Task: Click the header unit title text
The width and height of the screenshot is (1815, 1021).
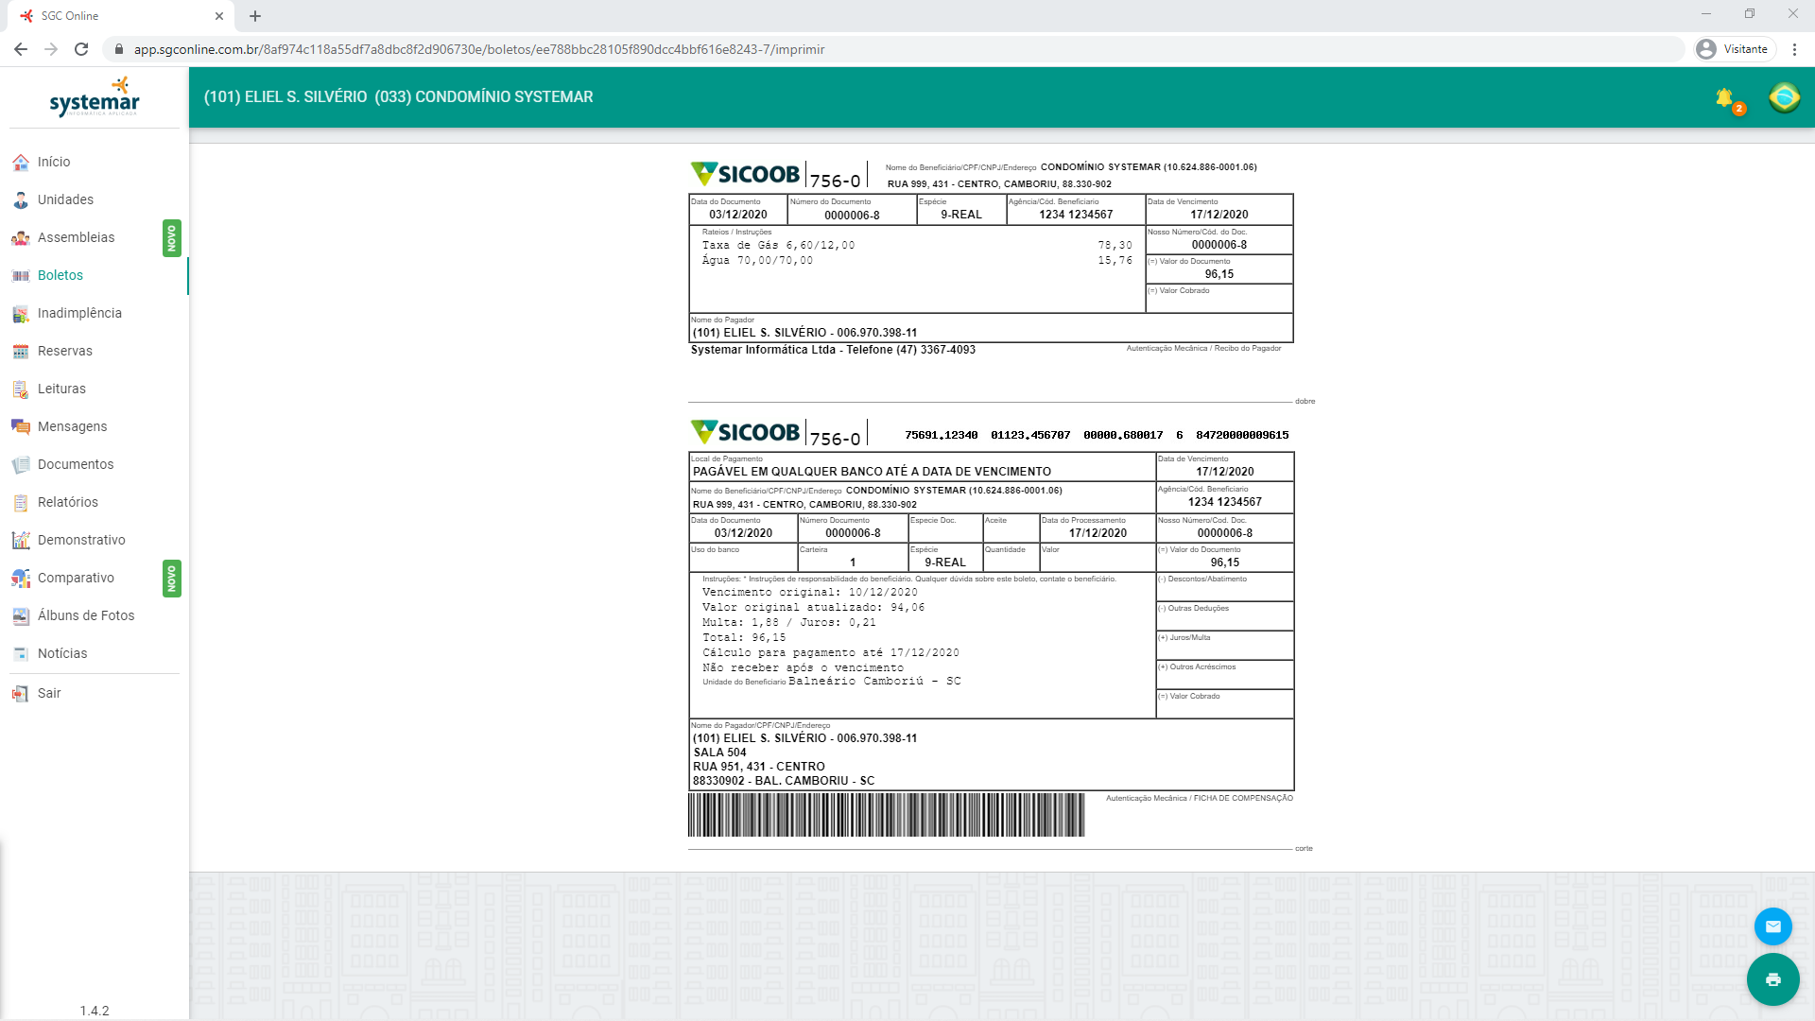Action: [x=399, y=97]
